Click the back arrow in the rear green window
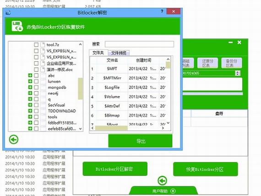 (162, 181)
